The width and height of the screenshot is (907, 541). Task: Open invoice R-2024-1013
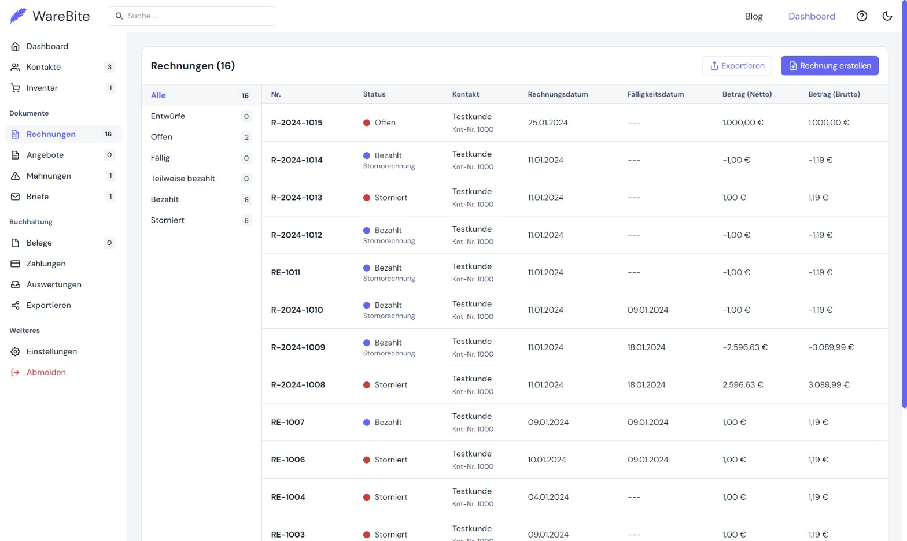(x=297, y=198)
